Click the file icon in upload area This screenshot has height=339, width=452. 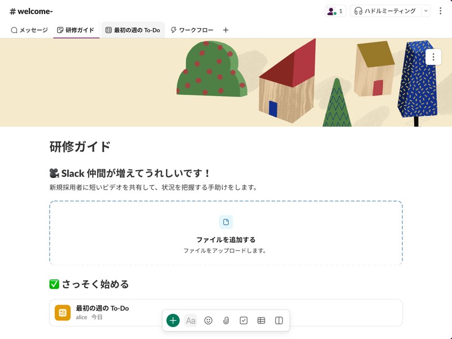click(x=226, y=222)
